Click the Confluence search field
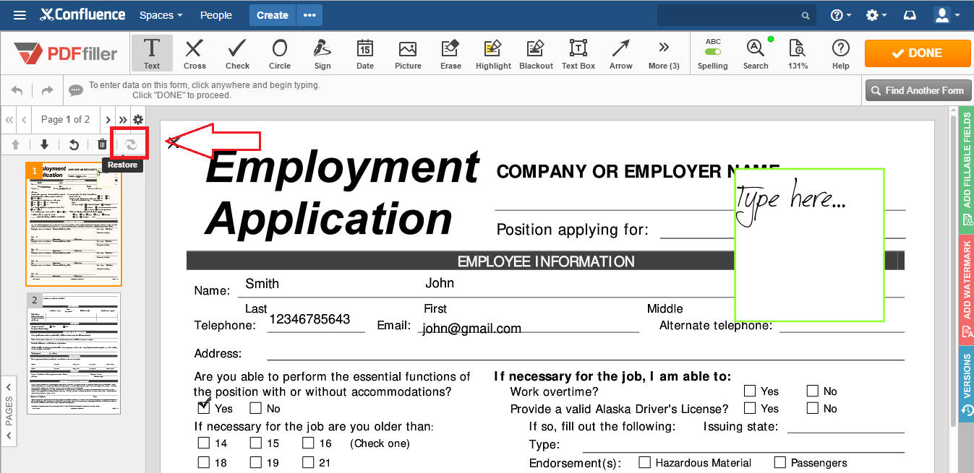 click(x=736, y=14)
